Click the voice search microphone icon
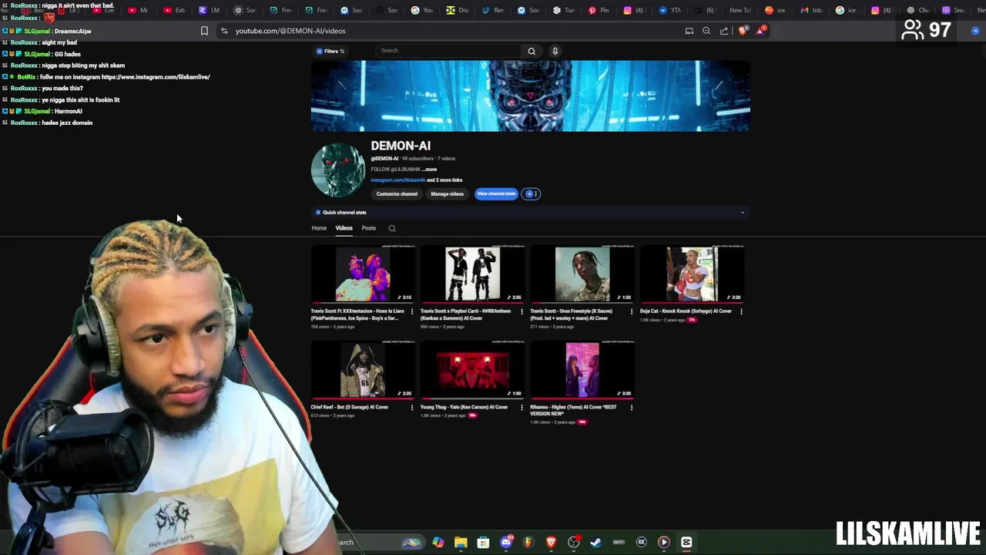The width and height of the screenshot is (986, 555). pyautogui.click(x=555, y=51)
